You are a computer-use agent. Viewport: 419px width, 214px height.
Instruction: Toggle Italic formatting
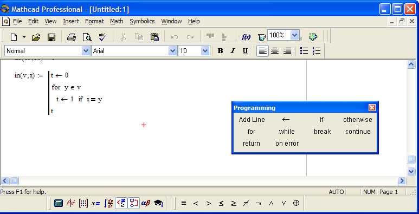(233, 51)
